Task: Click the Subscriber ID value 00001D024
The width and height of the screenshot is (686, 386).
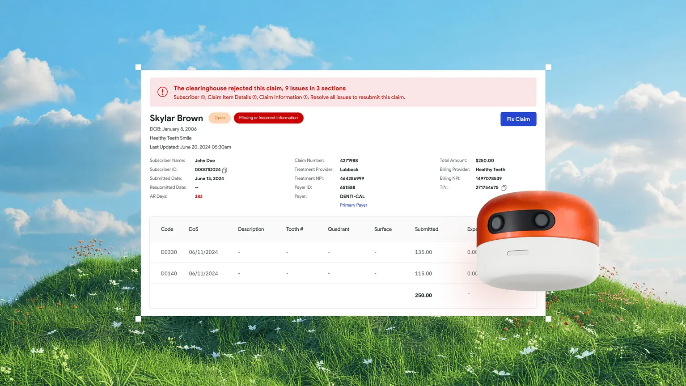Action: (x=207, y=170)
